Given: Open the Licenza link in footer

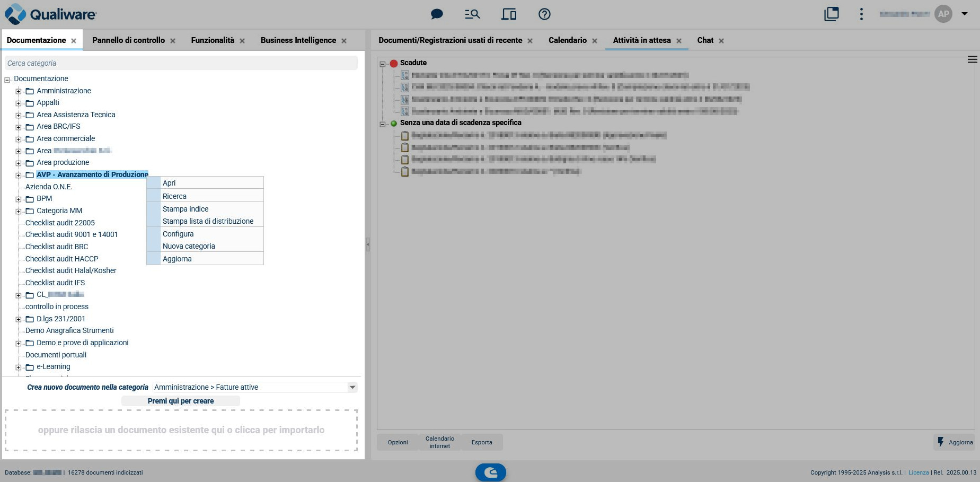Looking at the screenshot, I should pyautogui.click(x=919, y=472).
